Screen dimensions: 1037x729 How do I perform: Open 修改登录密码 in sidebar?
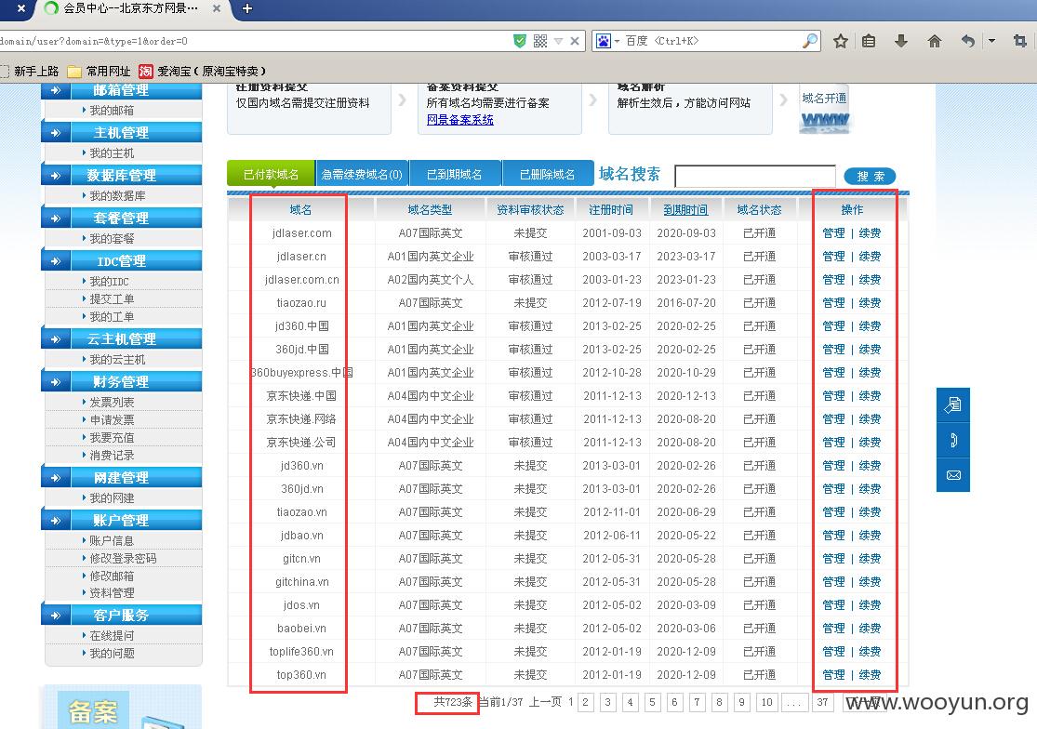[x=123, y=559]
